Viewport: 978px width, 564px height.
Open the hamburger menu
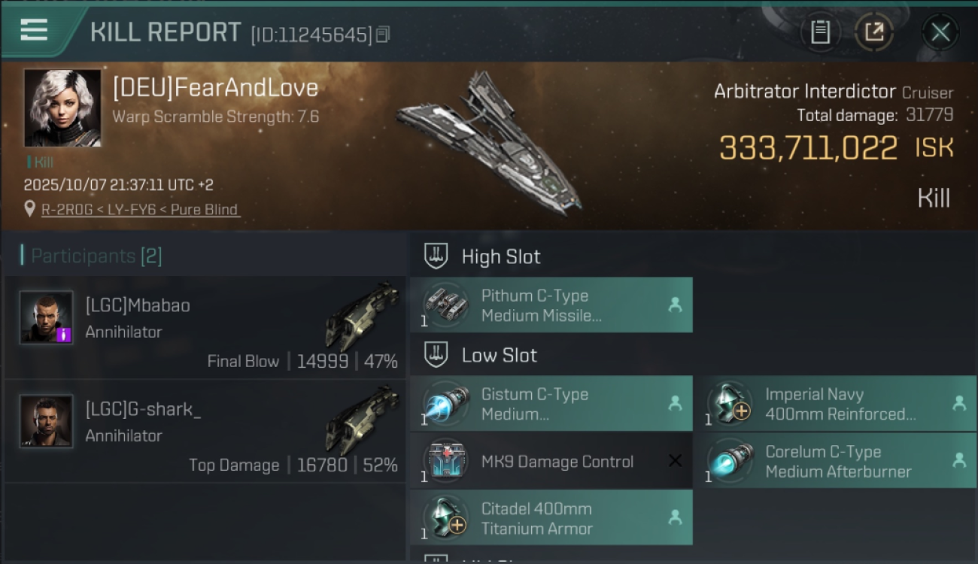pos(34,30)
